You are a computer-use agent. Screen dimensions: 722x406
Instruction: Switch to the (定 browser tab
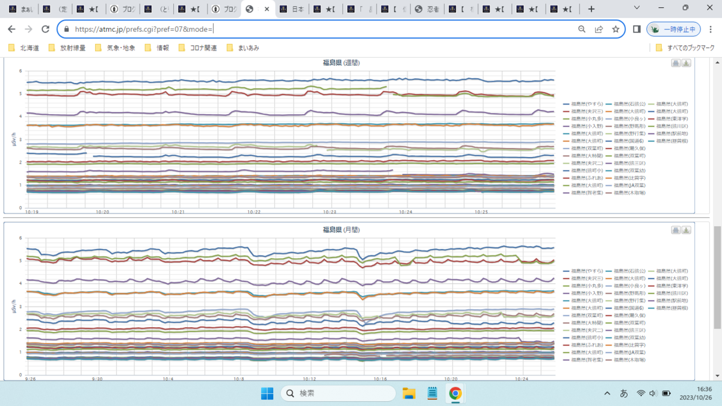point(54,9)
